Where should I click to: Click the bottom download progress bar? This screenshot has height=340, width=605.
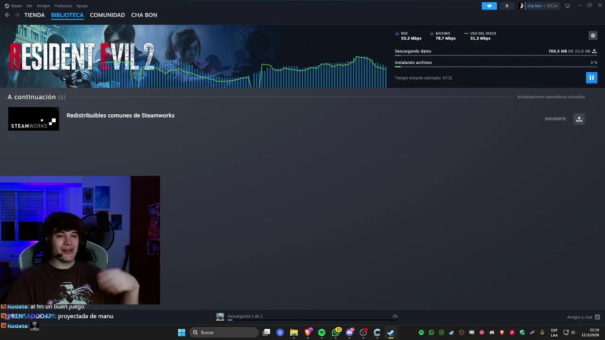pyautogui.click(x=312, y=320)
